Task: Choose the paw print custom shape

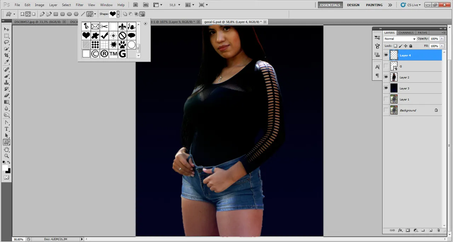Action: click(x=122, y=44)
